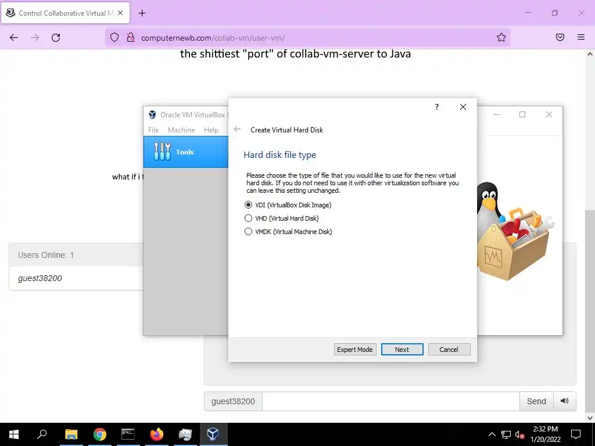The width and height of the screenshot is (595, 446).
Task: Proceed with the Next button
Action: tap(402, 349)
